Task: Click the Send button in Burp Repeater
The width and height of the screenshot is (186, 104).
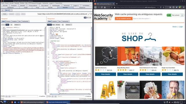Action: (x=5, y=14)
